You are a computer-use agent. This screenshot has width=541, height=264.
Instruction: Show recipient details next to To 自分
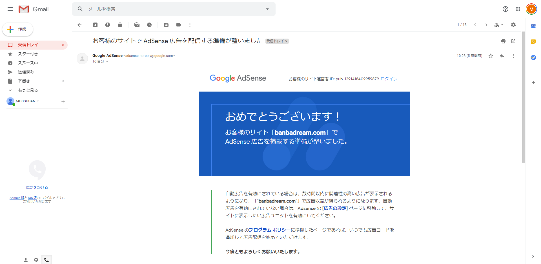[x=107, y=61]
